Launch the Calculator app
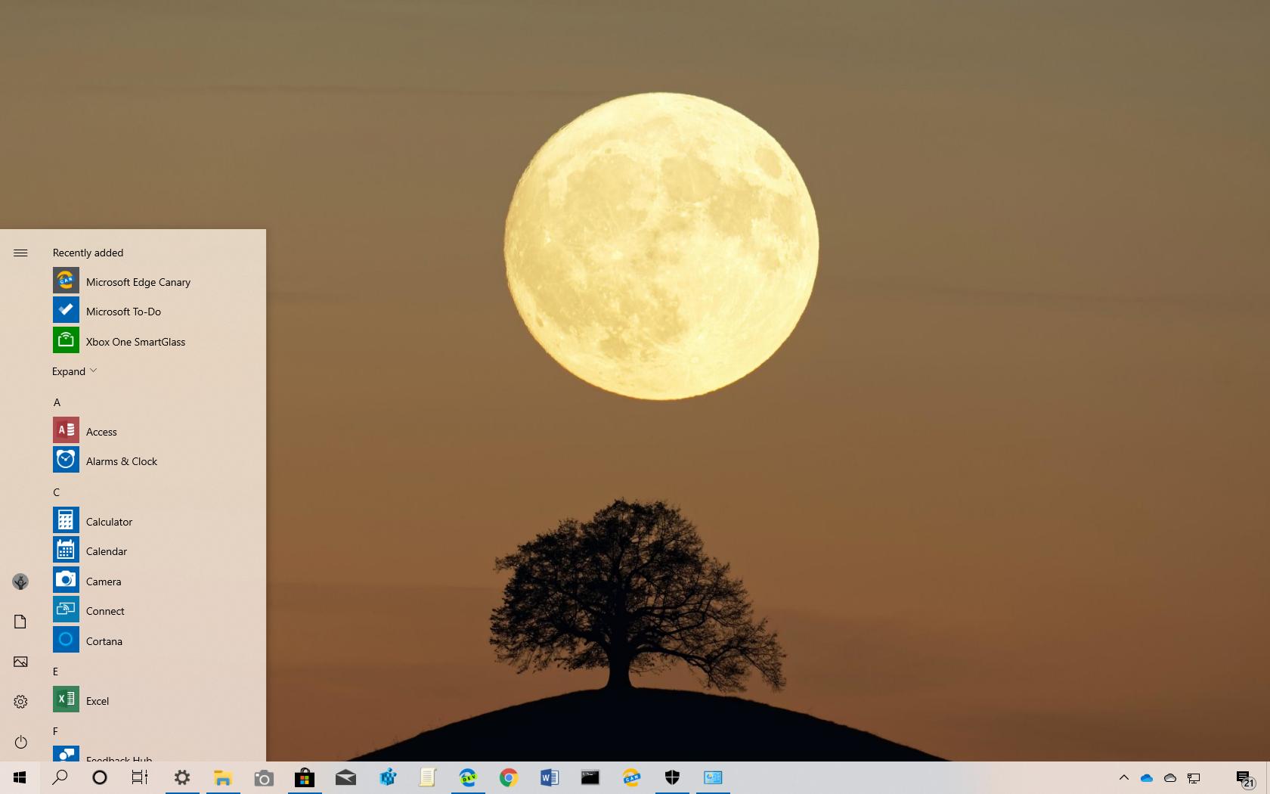This screenshot has width=1270, height=794. (x=110, y=521)
